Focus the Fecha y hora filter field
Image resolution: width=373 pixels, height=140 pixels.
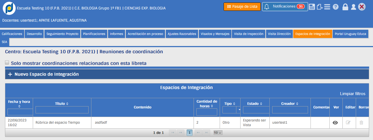[x=20, y=112]
